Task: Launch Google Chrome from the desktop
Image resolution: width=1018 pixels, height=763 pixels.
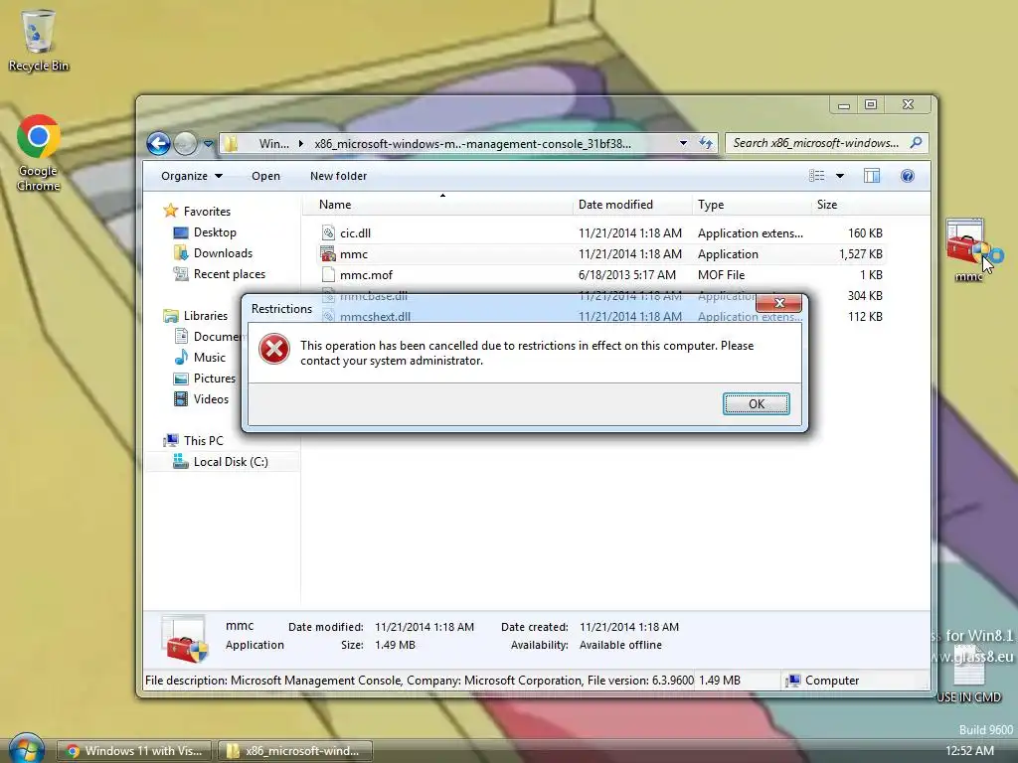Action: 39,153
